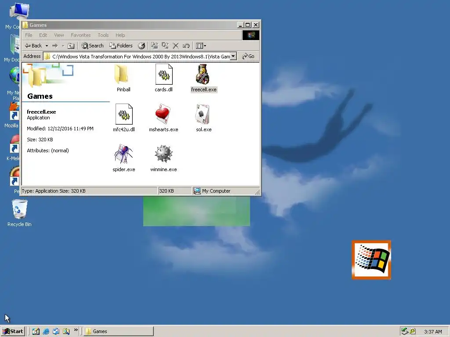
Task: Select the freecell.exe icon
Action: 203,74
